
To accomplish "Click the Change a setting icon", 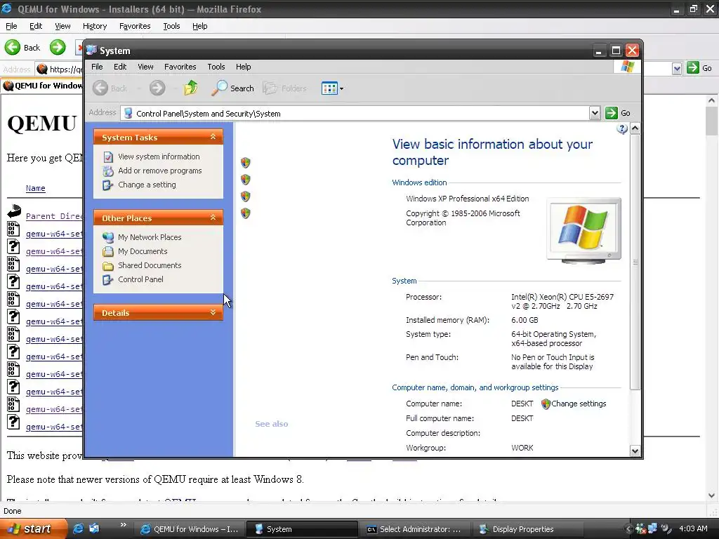I will click(108, 185).
